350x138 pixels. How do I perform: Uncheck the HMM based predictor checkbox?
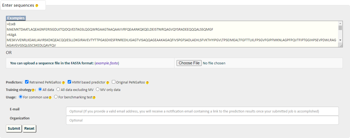coord(69,82)
